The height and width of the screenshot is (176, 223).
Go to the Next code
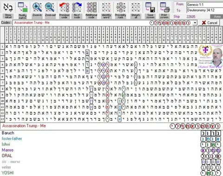tap(77, 10)
